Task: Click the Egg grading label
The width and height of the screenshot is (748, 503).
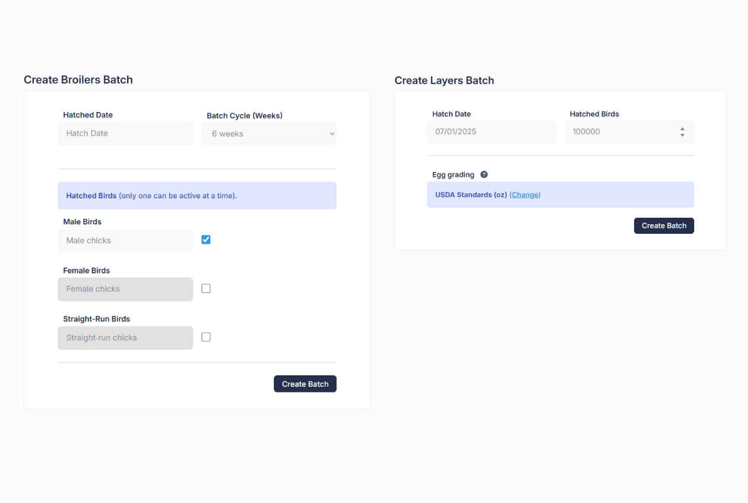Action: [x=453, y=174]
